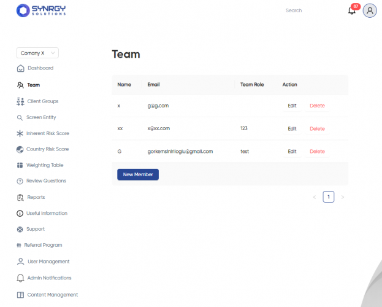Navigate to Country Risk Score
382x307 pixels.
(47, 149)
